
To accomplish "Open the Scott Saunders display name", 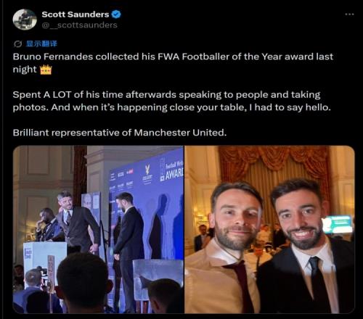I will click(76, 14).
